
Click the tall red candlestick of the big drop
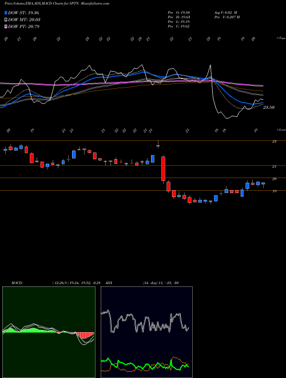pos(163,169)
